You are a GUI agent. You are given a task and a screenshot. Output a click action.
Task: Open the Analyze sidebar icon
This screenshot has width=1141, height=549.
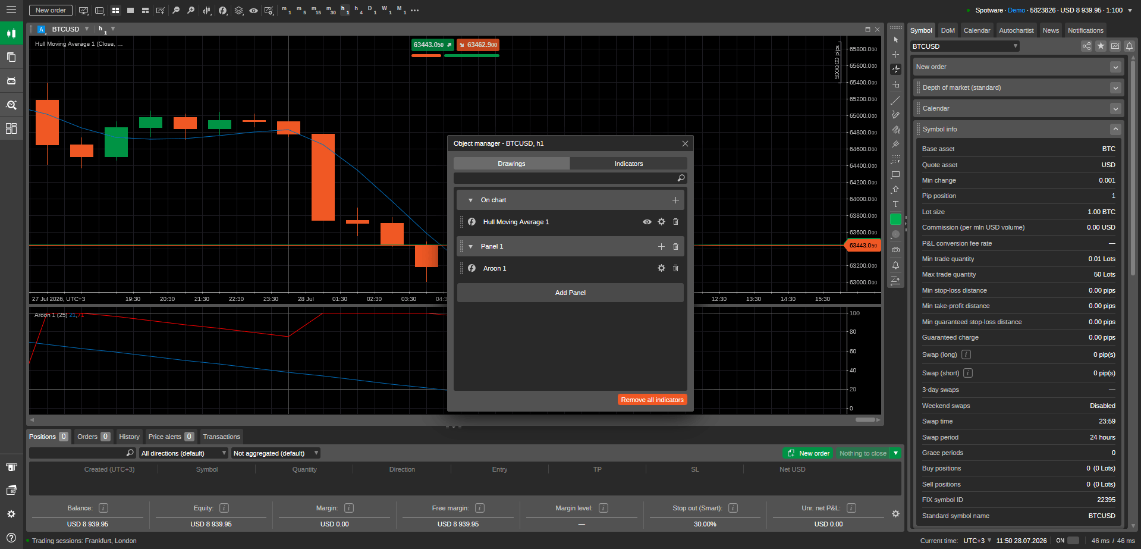11,105
